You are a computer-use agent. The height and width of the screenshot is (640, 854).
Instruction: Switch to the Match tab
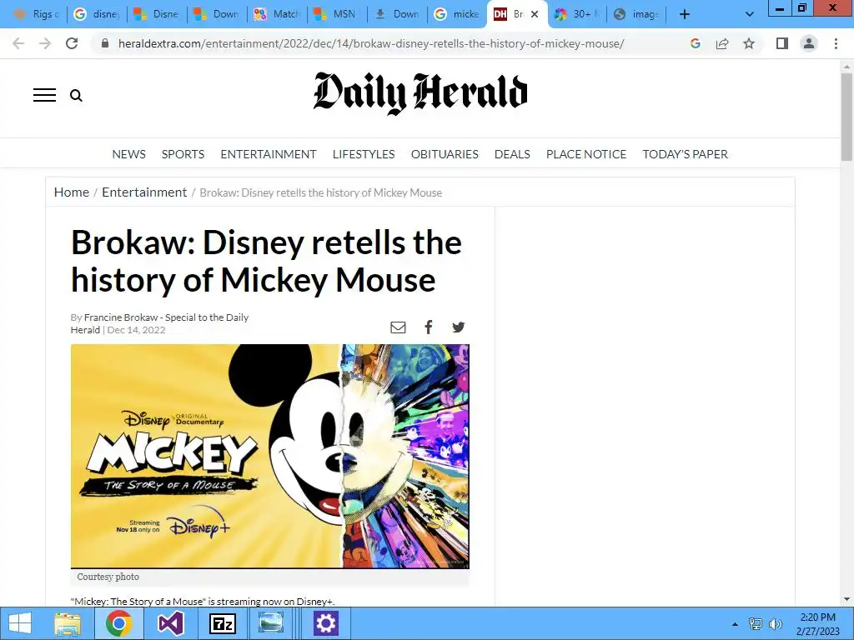277,14
